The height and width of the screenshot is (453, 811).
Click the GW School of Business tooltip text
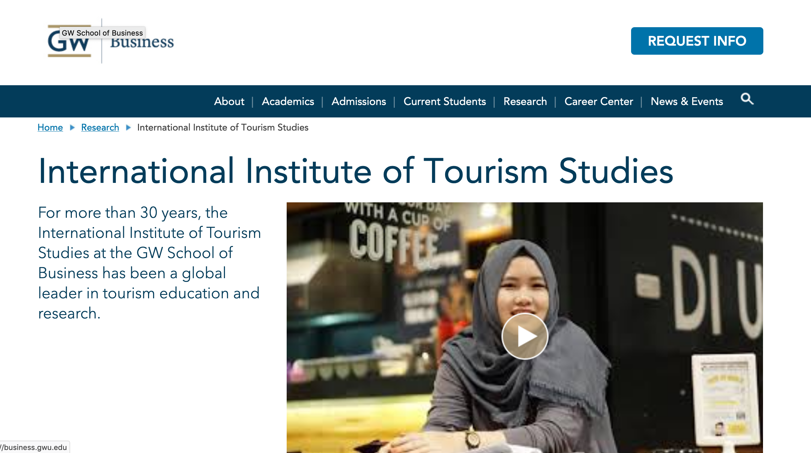tap(102, 33)
